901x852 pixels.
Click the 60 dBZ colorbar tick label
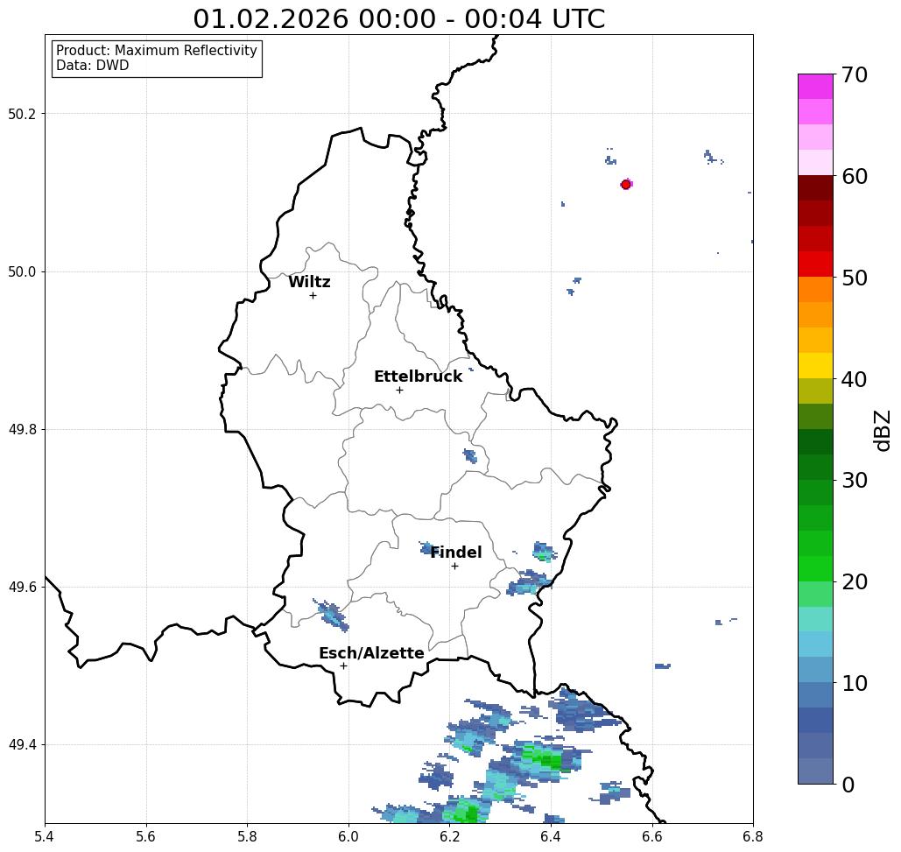pos(854,176)
